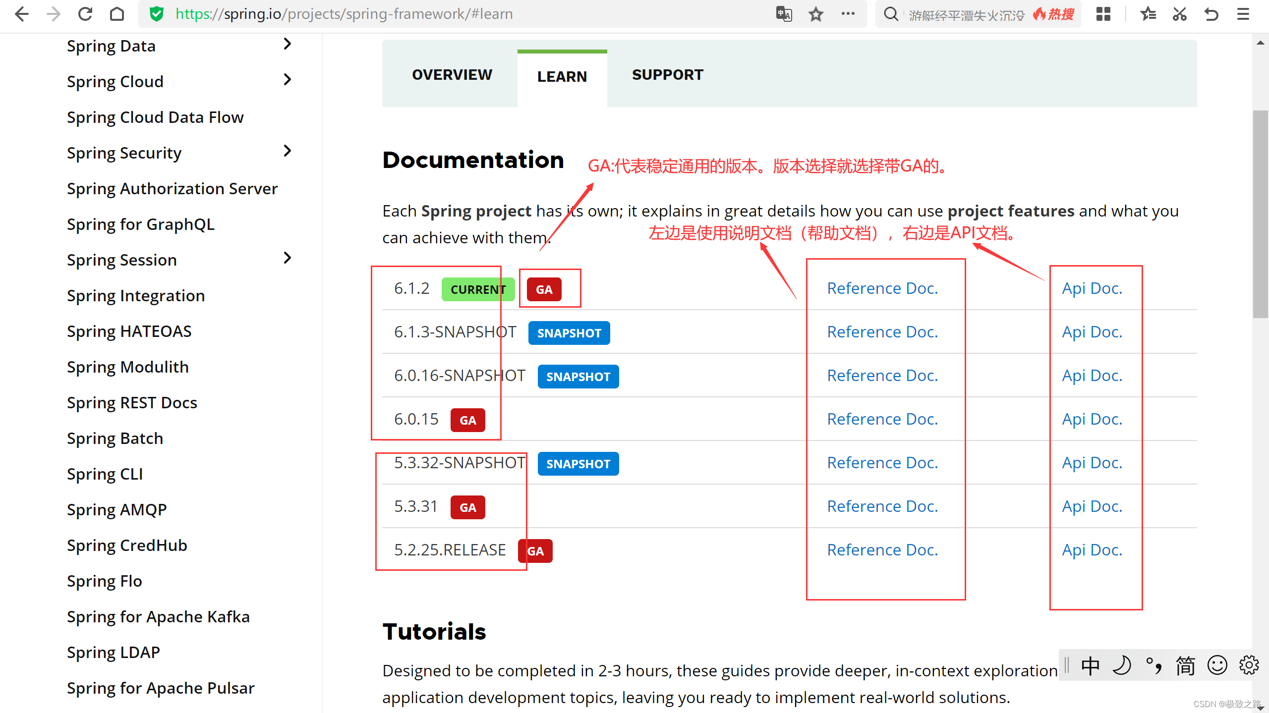Open Reference Doc. for 6.1.3-SNAPSHOT
1269x713 pixels.
pos(882,332)
